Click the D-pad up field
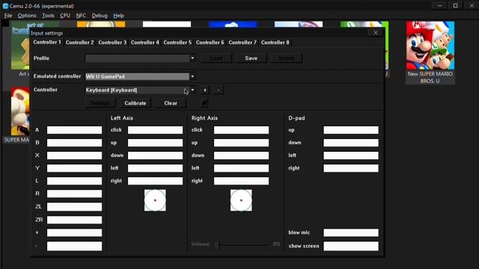479x269 pixels. [x=351, y=130]
